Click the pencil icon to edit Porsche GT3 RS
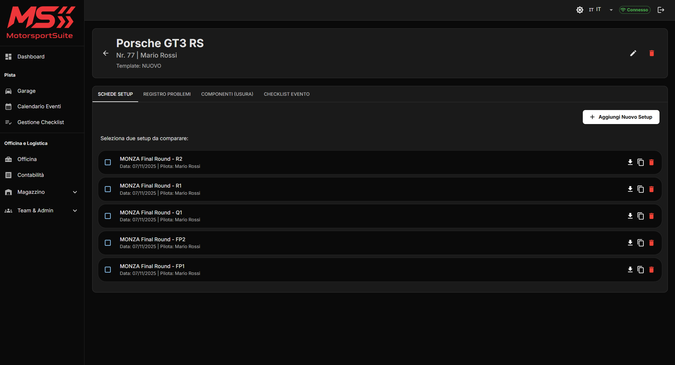675x365 pixels. pyautogui.click(x=633, y=53)
